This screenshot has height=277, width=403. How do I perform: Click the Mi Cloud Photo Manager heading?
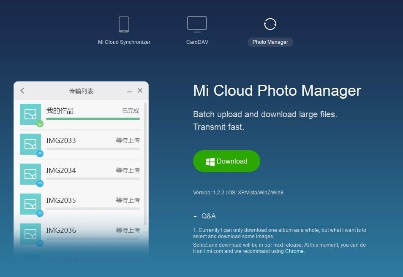(x=277, y=91)
